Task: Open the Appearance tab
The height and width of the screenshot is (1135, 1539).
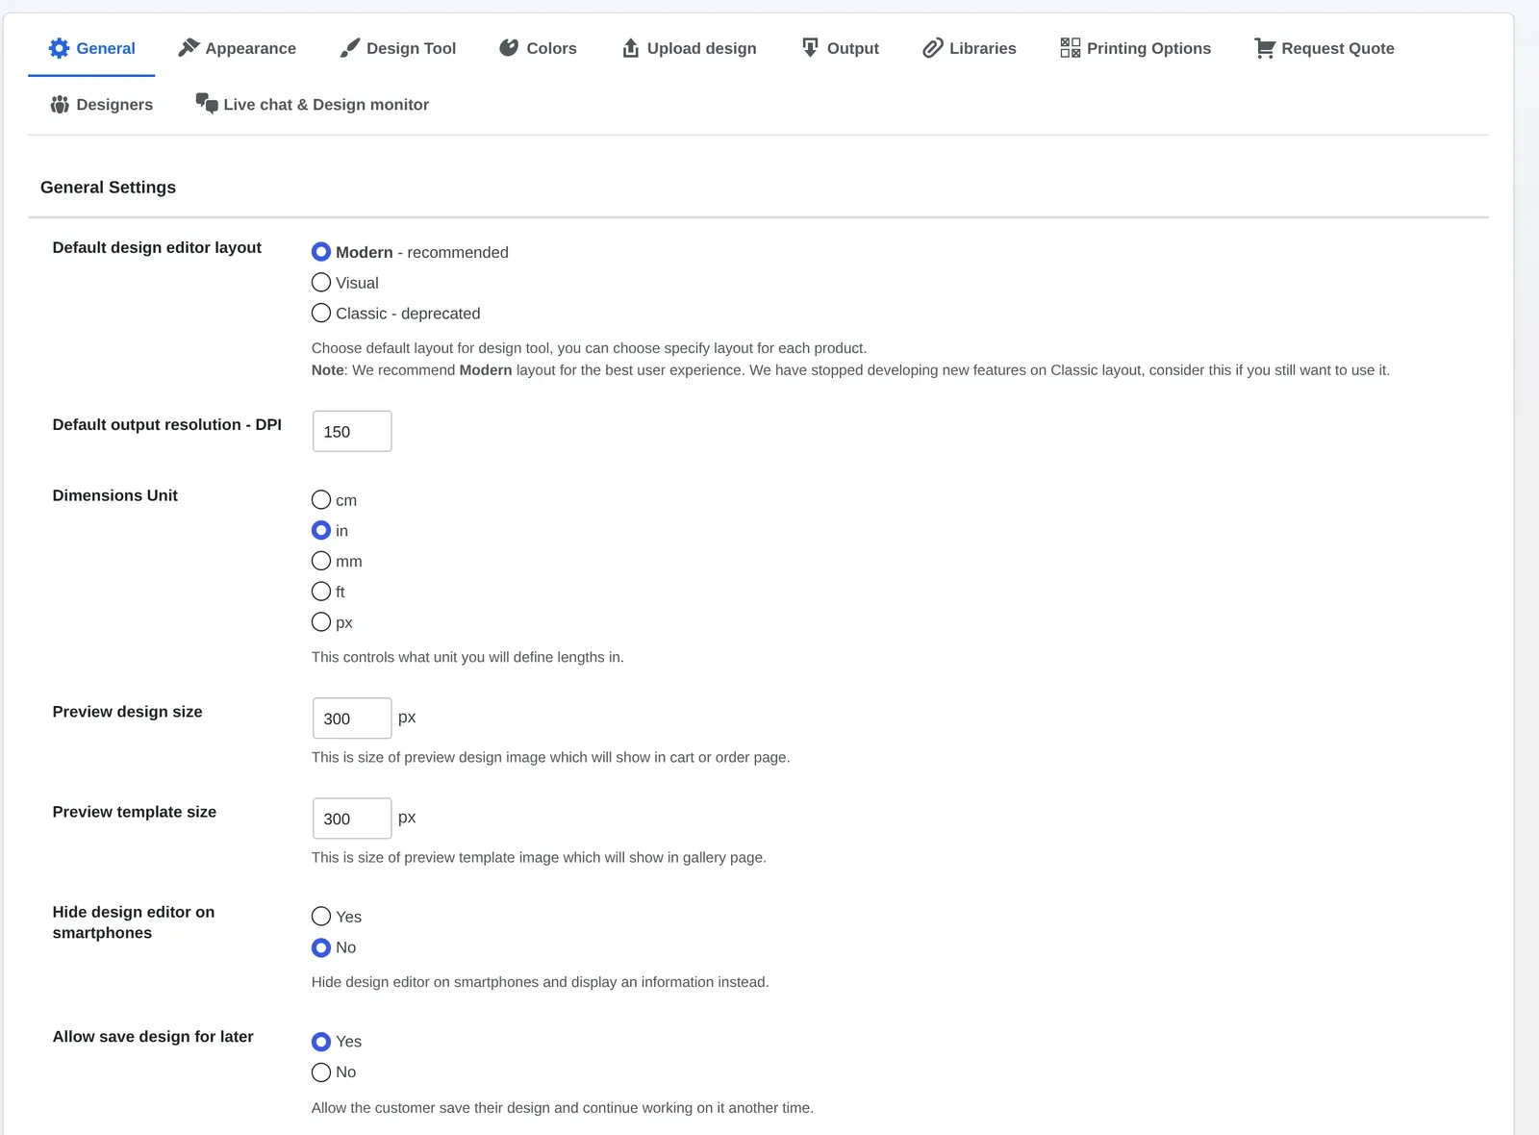Action: 238,48
